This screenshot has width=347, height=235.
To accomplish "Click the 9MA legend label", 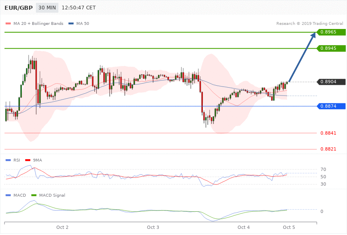I will pos(38,160).
